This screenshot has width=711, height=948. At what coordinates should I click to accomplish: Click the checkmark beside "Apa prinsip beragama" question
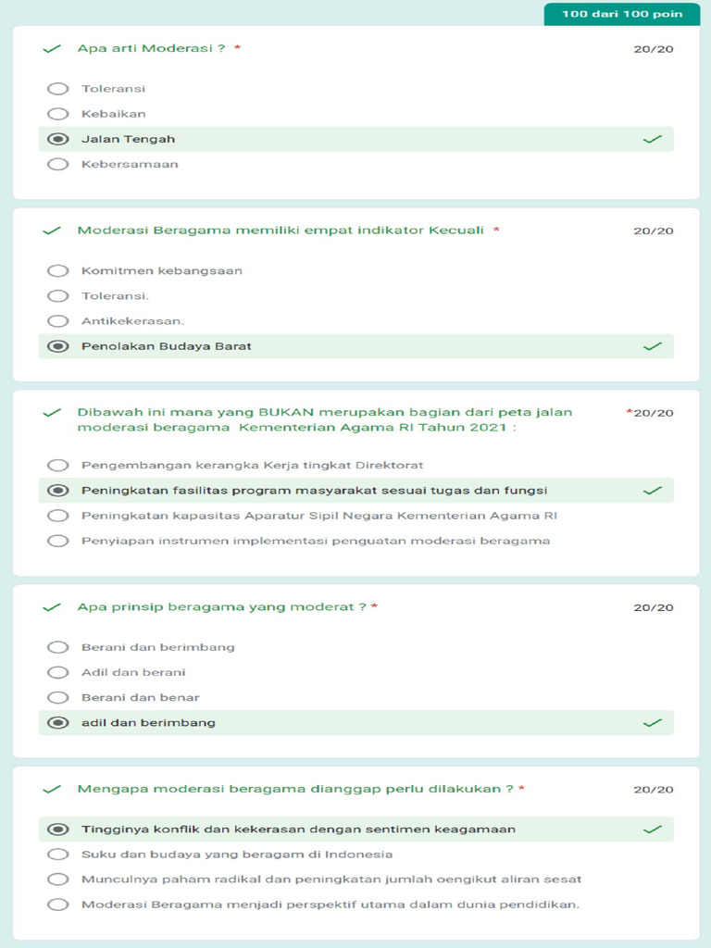tap(52, 607)
